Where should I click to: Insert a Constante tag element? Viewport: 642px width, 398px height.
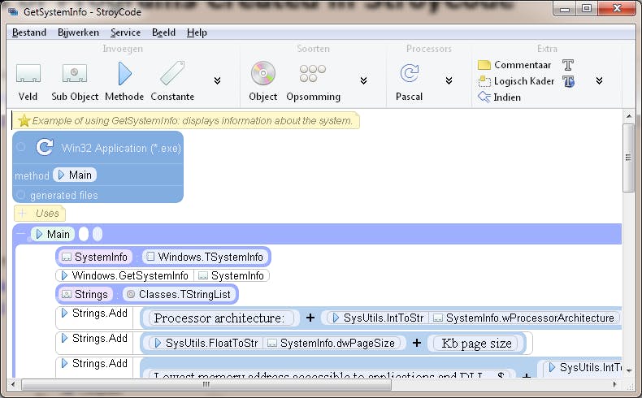(x=172, y=80)
